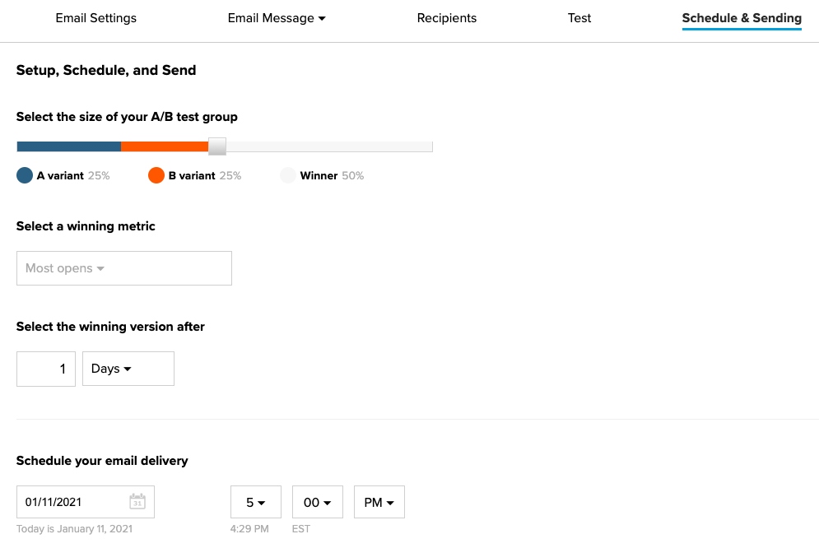Screen dimensions: 819x548
Task: Click the orange B segment of slider
Action: click(165, 146)
